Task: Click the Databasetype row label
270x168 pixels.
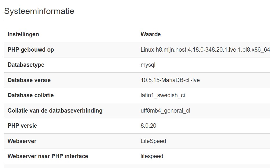Action: point(26,65)
